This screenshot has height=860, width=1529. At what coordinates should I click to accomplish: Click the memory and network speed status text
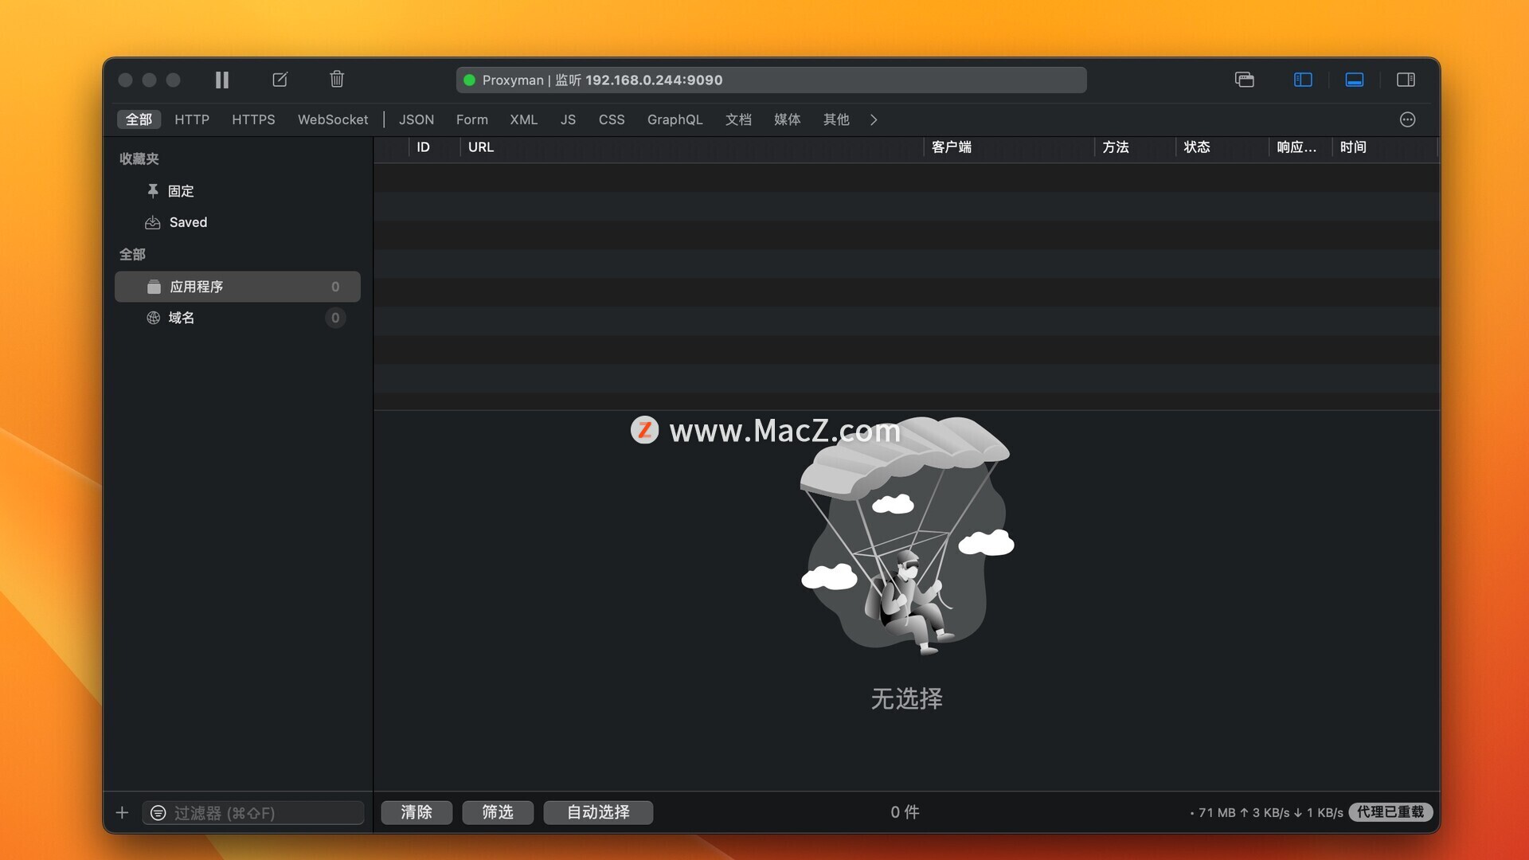click(1266, 813)
